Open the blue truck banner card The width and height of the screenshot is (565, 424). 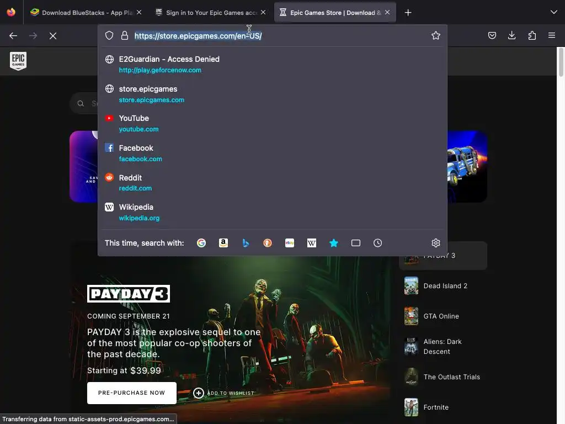[x=467, y=167]
